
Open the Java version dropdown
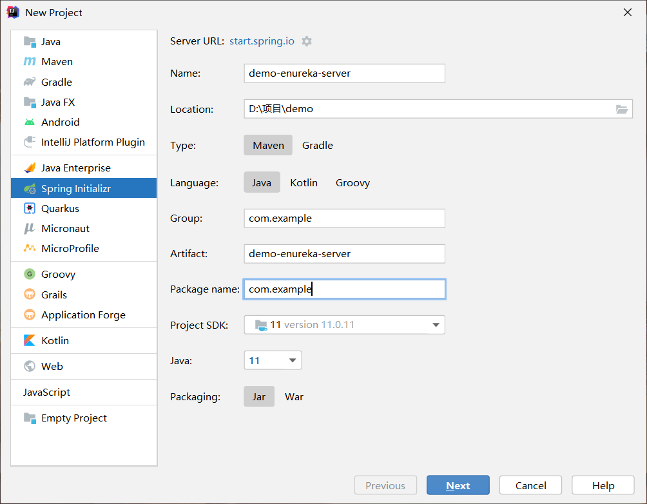292,360
